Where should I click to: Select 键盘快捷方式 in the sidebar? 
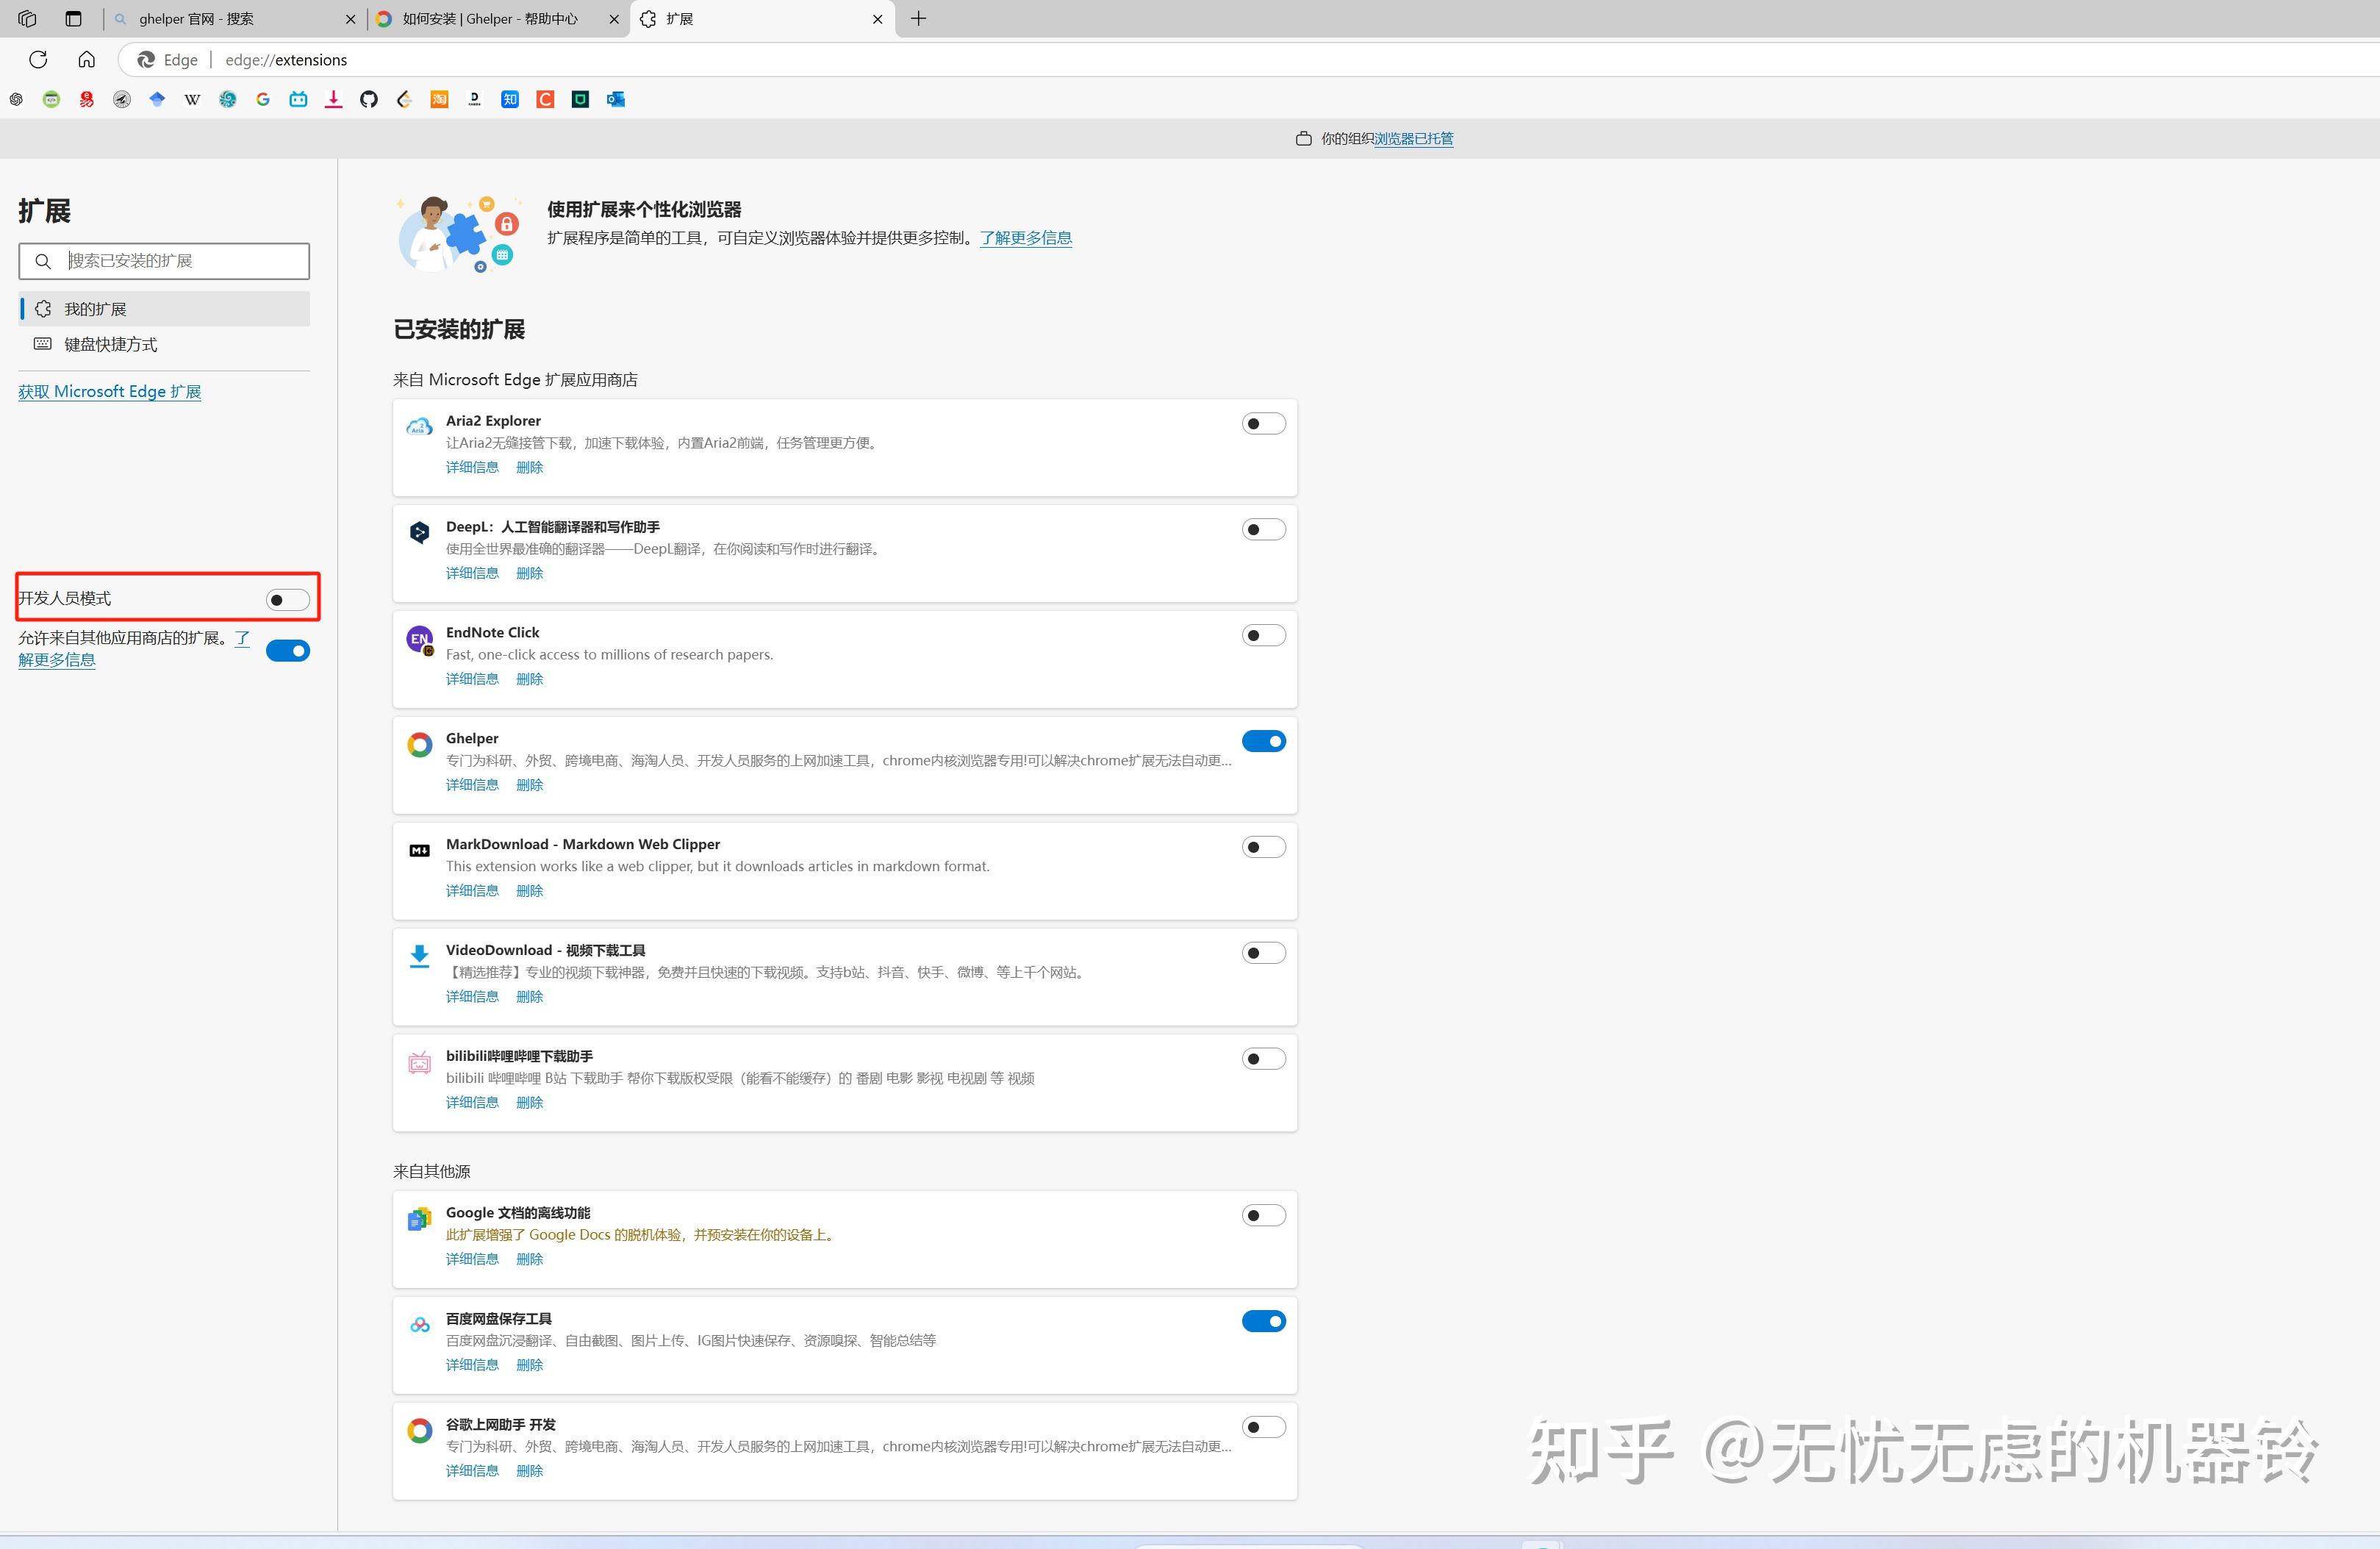(x=110, y=344)
